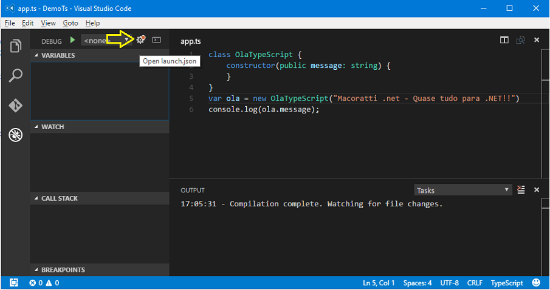Click the console.log(ola.message) code line
The height and width of the screenshot is (290, 550).
click(264, 109)
